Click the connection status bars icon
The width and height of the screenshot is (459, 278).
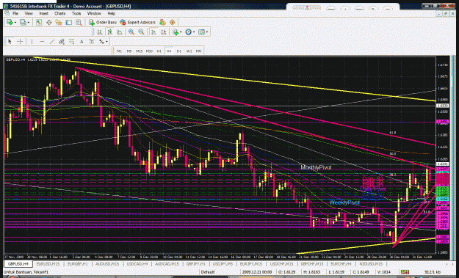pyautogui.click(x=405, y=272)
